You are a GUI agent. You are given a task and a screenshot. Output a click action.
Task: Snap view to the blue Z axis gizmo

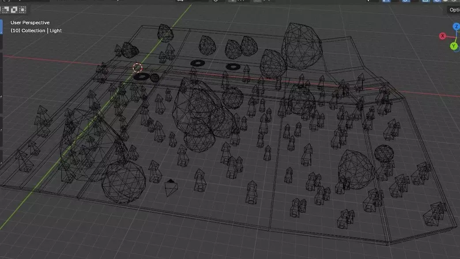click(456, 27)
